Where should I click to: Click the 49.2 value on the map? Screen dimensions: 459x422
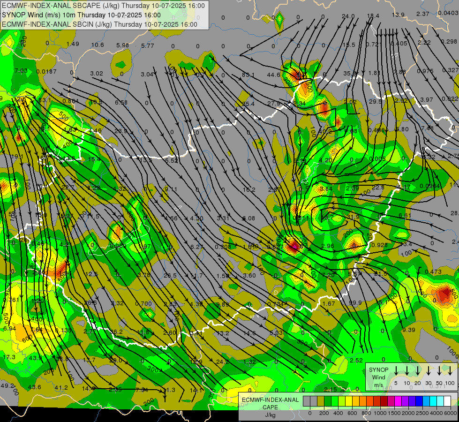(7, 385)
